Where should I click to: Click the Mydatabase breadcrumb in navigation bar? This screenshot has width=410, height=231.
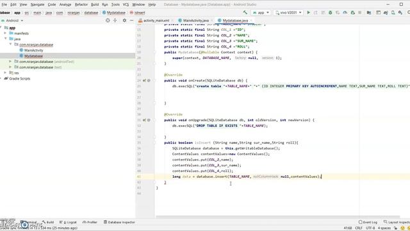tap(114, 13)
